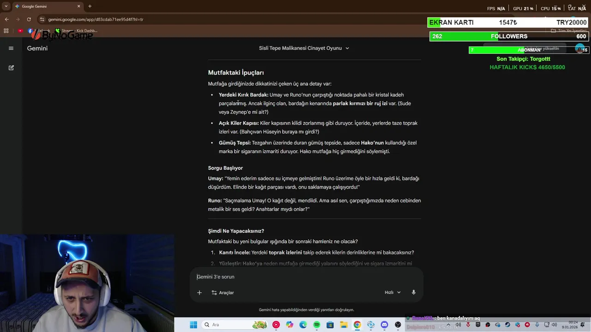Start a new chat with edit icon

(11, 67)
